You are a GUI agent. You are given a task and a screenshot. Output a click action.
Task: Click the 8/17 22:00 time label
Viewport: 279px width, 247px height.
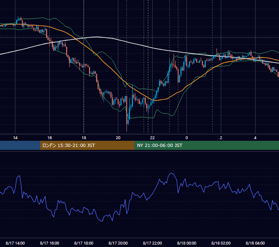[153, 243]
